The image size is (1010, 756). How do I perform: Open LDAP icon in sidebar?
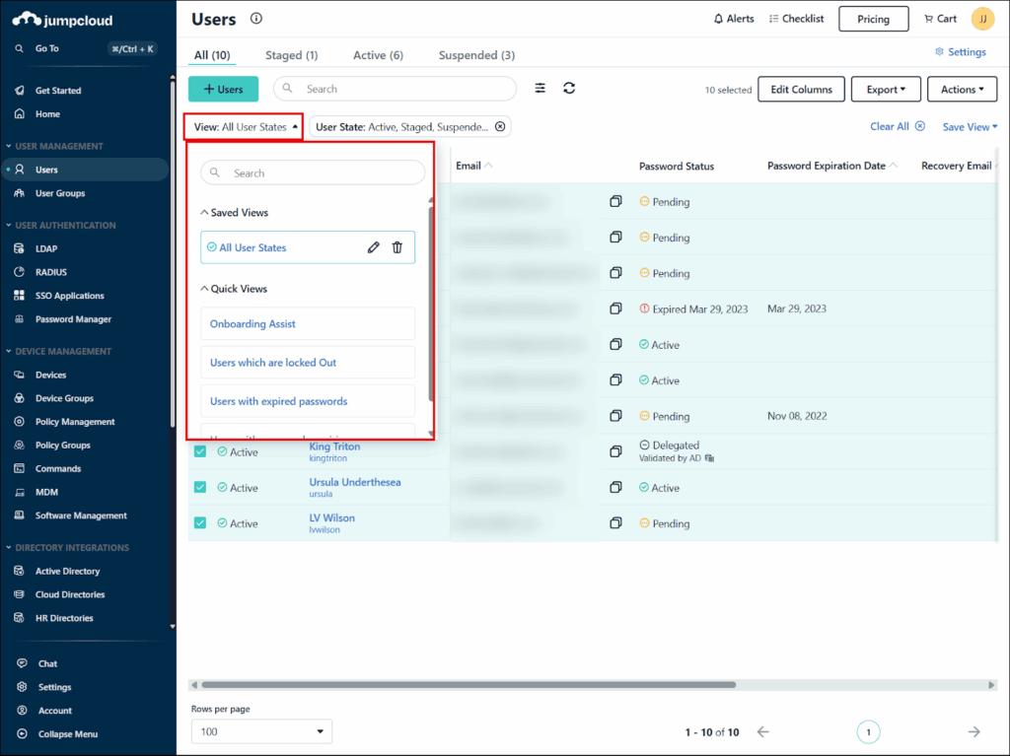point(20,248)
